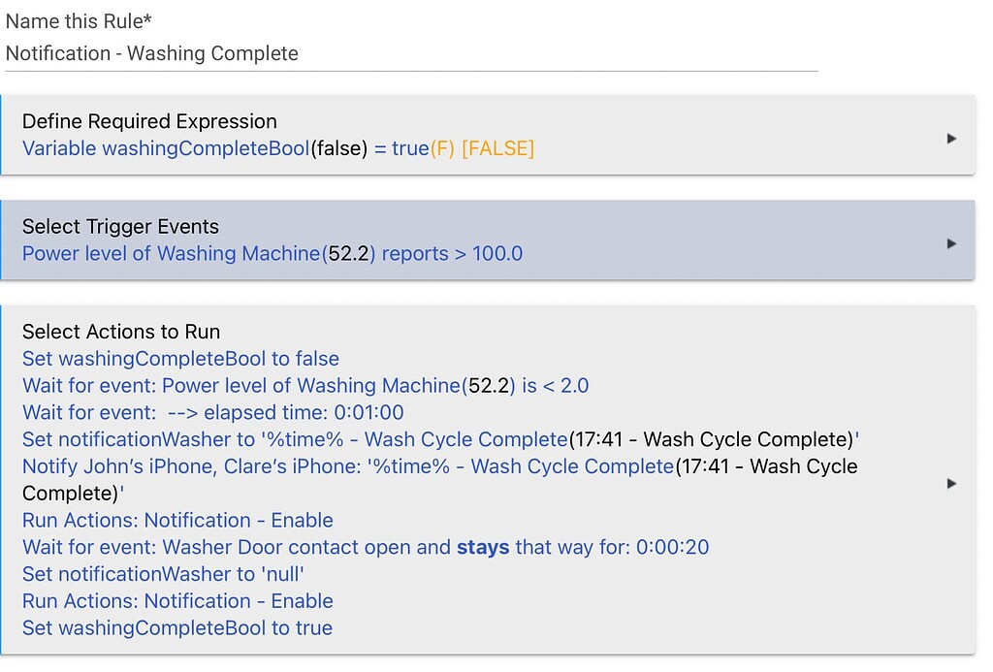Select the second Run Actions Notification Enable line
Screen dimensions: 993x672
(x=177, y=602)
